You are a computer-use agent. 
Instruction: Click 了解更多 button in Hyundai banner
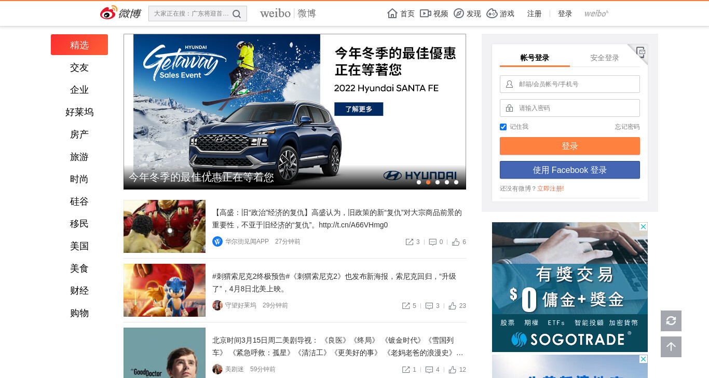pyautogui.click(x=359, y=109)
